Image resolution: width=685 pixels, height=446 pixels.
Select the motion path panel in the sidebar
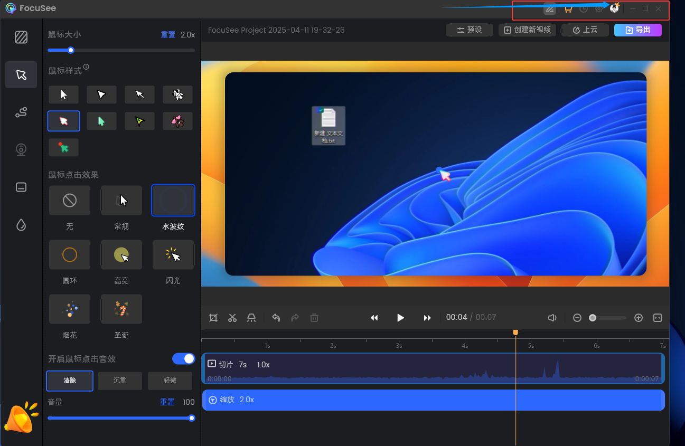point(21,112)
